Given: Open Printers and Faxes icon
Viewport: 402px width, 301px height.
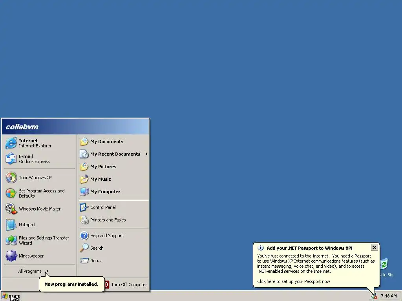Looking at the screenshot, I should pos(84,219).
